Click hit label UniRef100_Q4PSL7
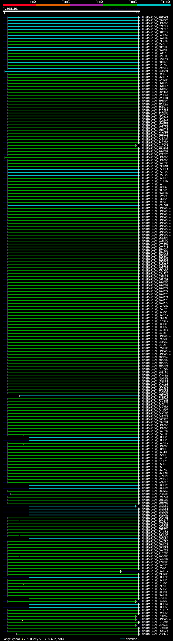 click(x=155, y=443)
